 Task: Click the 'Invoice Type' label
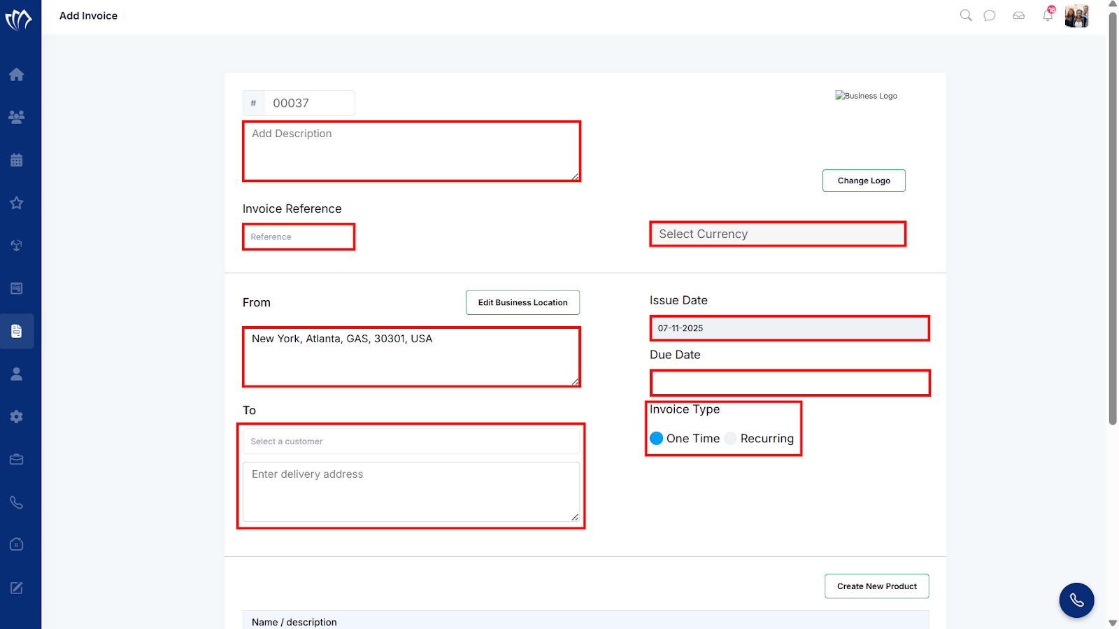pyautogui.click(x=685, y=409)
